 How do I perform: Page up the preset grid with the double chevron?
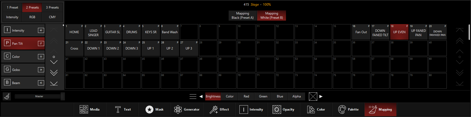460,41
